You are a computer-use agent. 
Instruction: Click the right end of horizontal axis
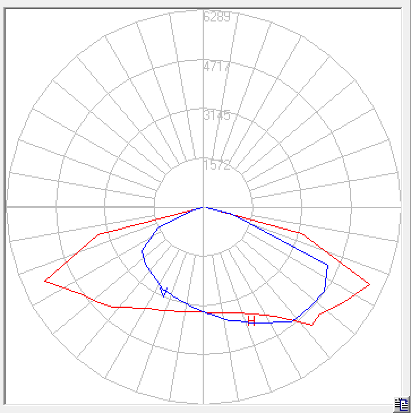[x=399, y=208]
